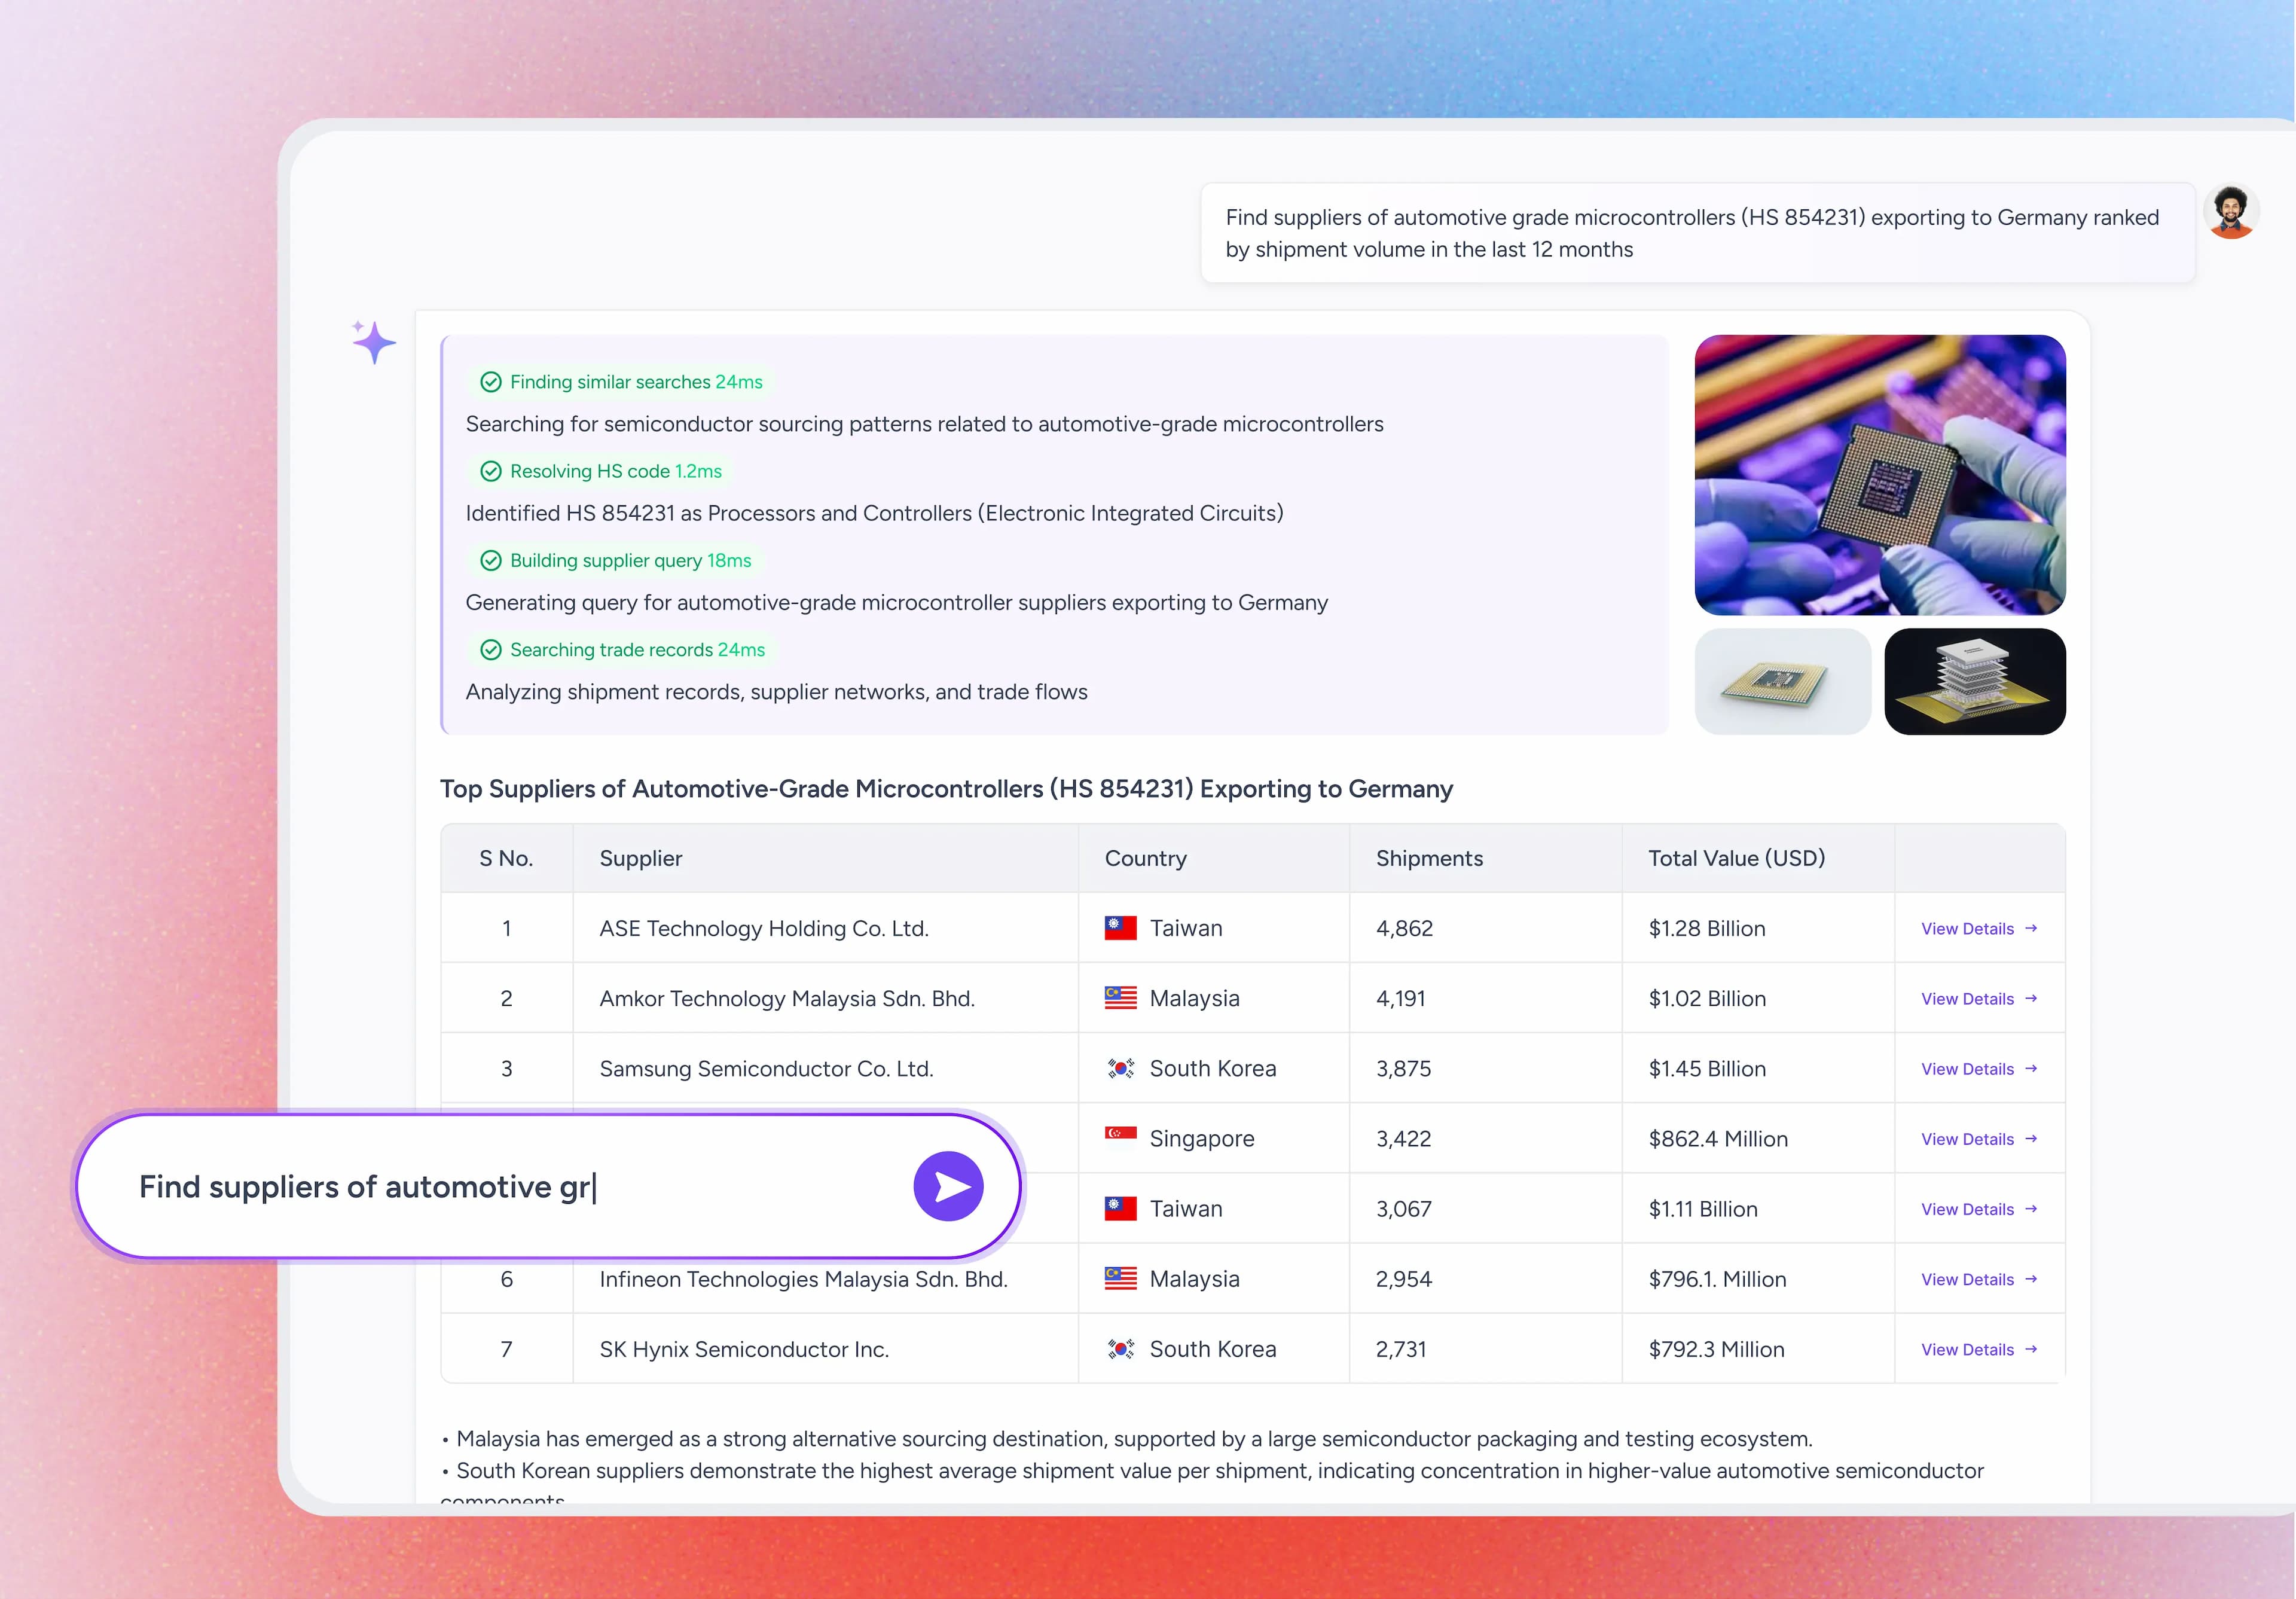Open the stacked chip layers thumbnail

point(1975,682)
